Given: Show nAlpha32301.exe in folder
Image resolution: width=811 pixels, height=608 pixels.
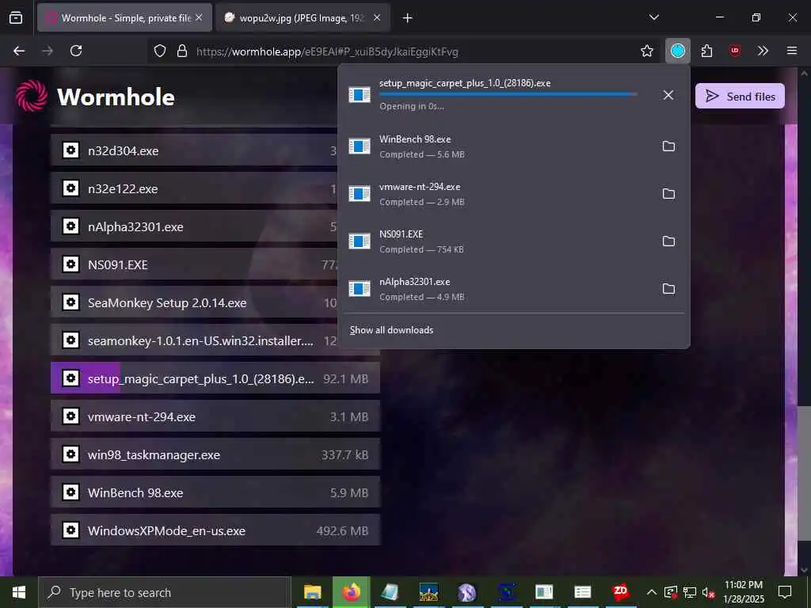Looking at the screenshot, I should (668, 288).
